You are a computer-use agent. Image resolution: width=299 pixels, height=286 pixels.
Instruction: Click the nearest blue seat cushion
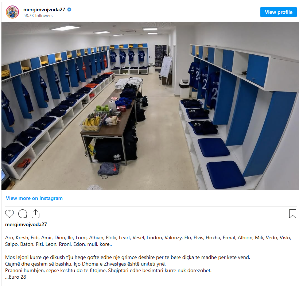pos(226,174)
